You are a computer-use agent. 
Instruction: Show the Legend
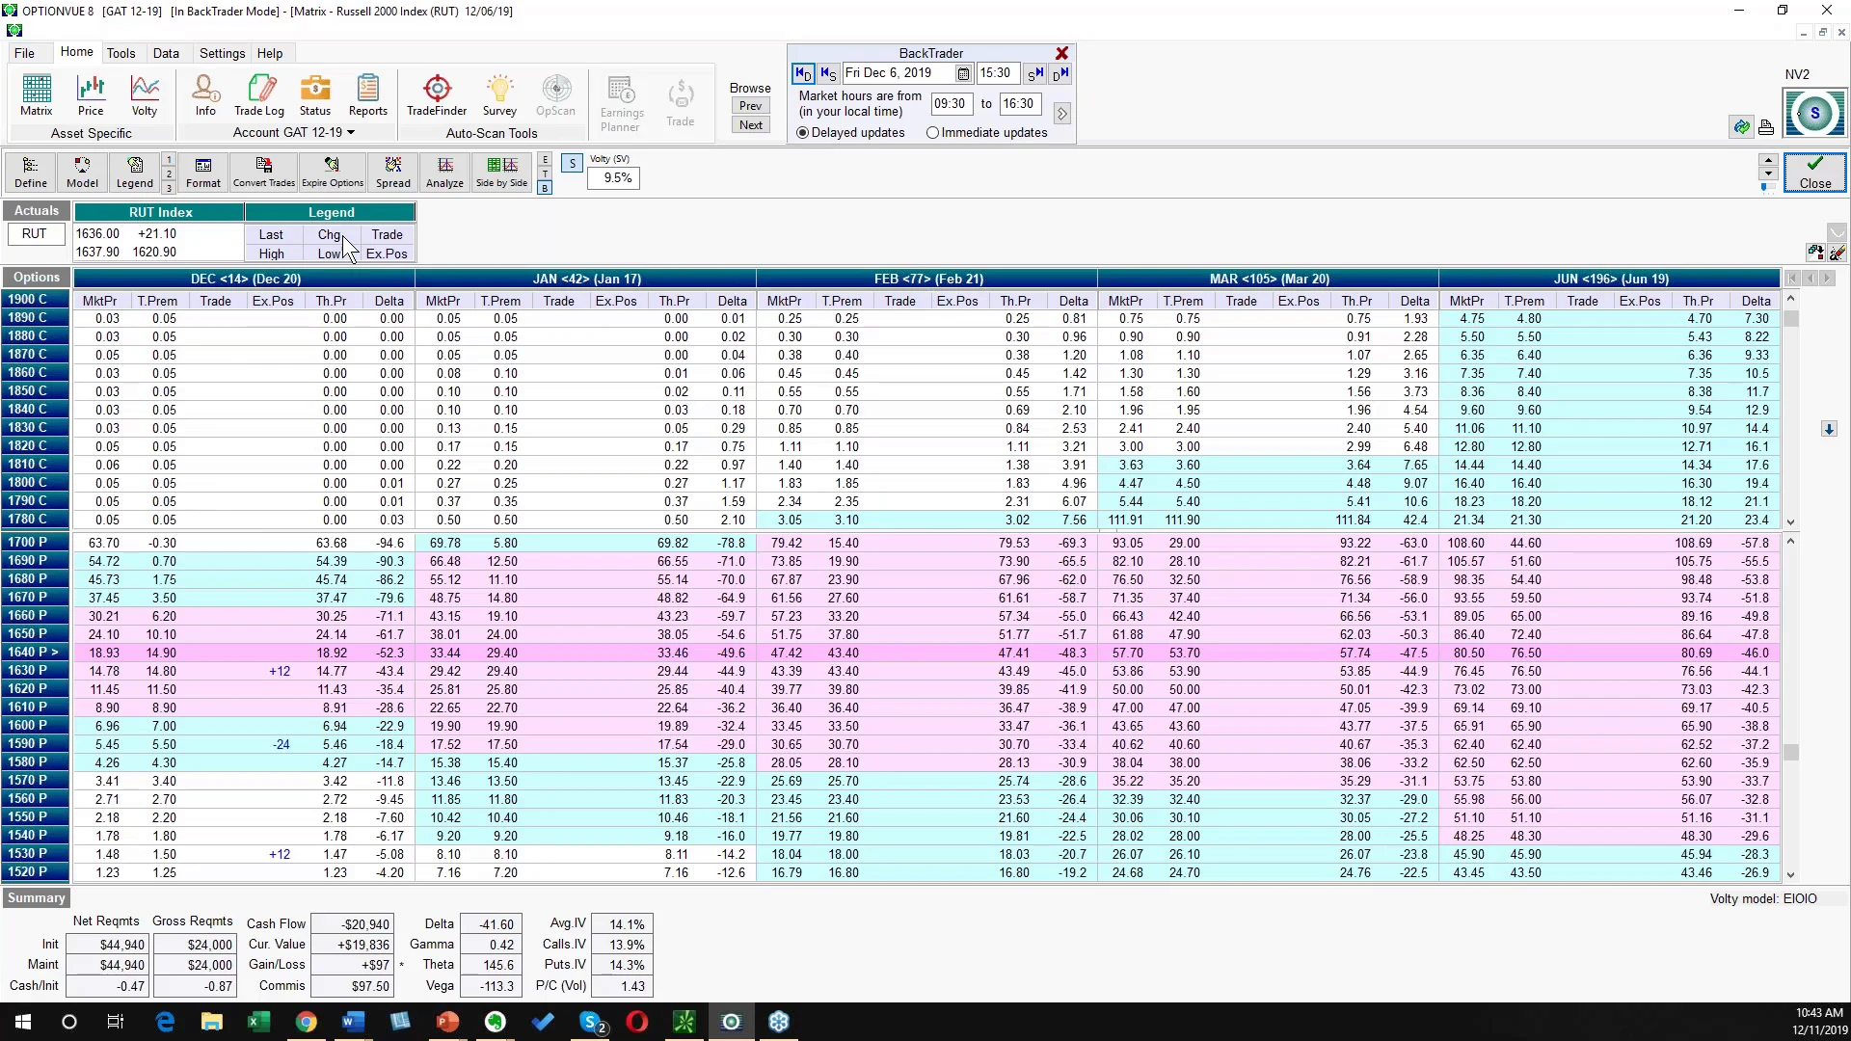tap(135, 173)
